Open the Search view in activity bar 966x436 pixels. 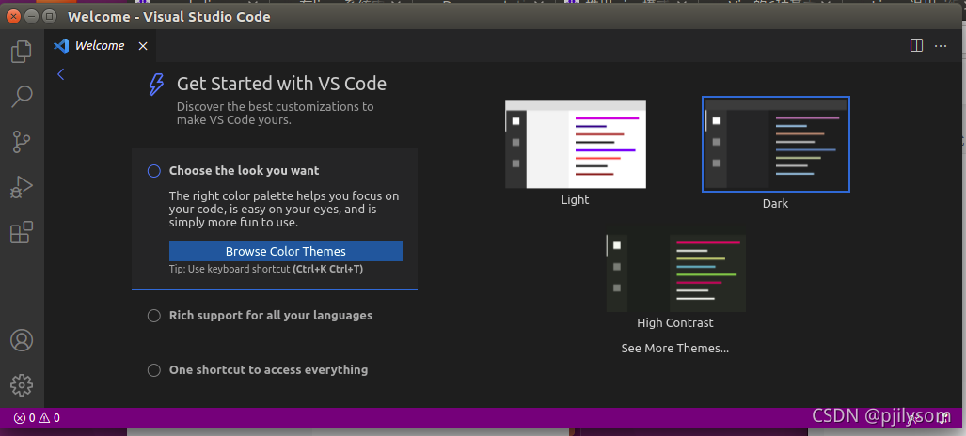[22, 96]
